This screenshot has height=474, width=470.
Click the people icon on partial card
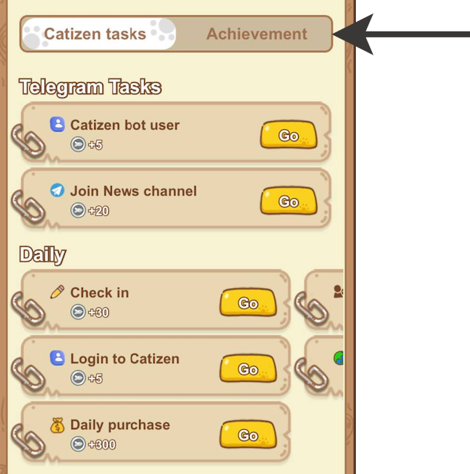click(338, 292)
